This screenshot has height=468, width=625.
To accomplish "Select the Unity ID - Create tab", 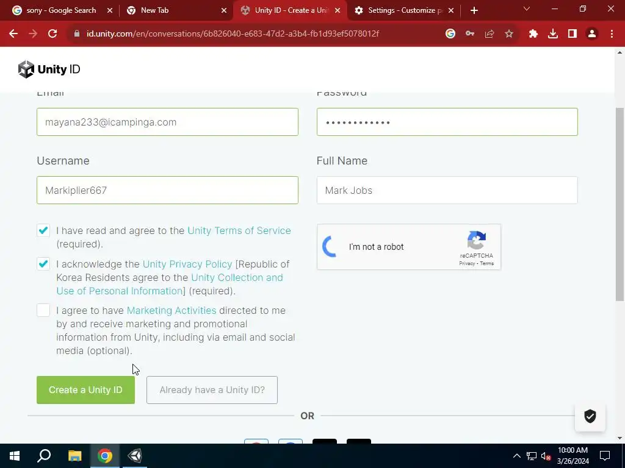I will (291, 10).
